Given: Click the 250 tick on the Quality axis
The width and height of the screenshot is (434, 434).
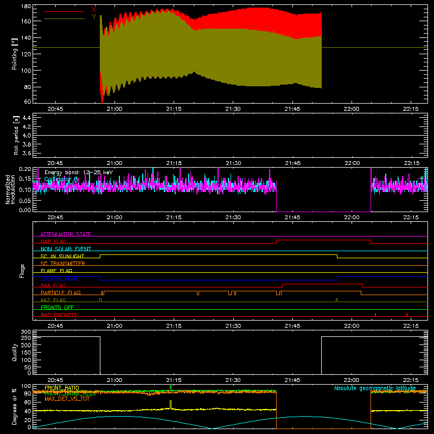Looking at the screenshot, I should pyautogui.click(x=26, y=338).
